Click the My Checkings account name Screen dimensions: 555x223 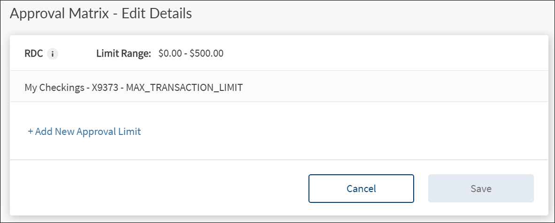(54, 87)
